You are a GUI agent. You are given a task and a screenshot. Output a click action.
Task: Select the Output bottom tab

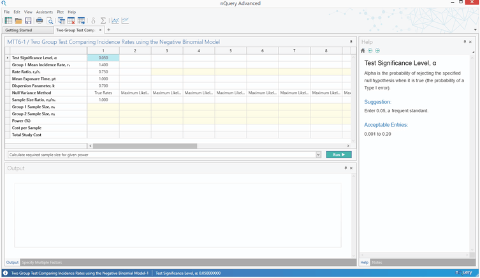(x=12, y=263)
